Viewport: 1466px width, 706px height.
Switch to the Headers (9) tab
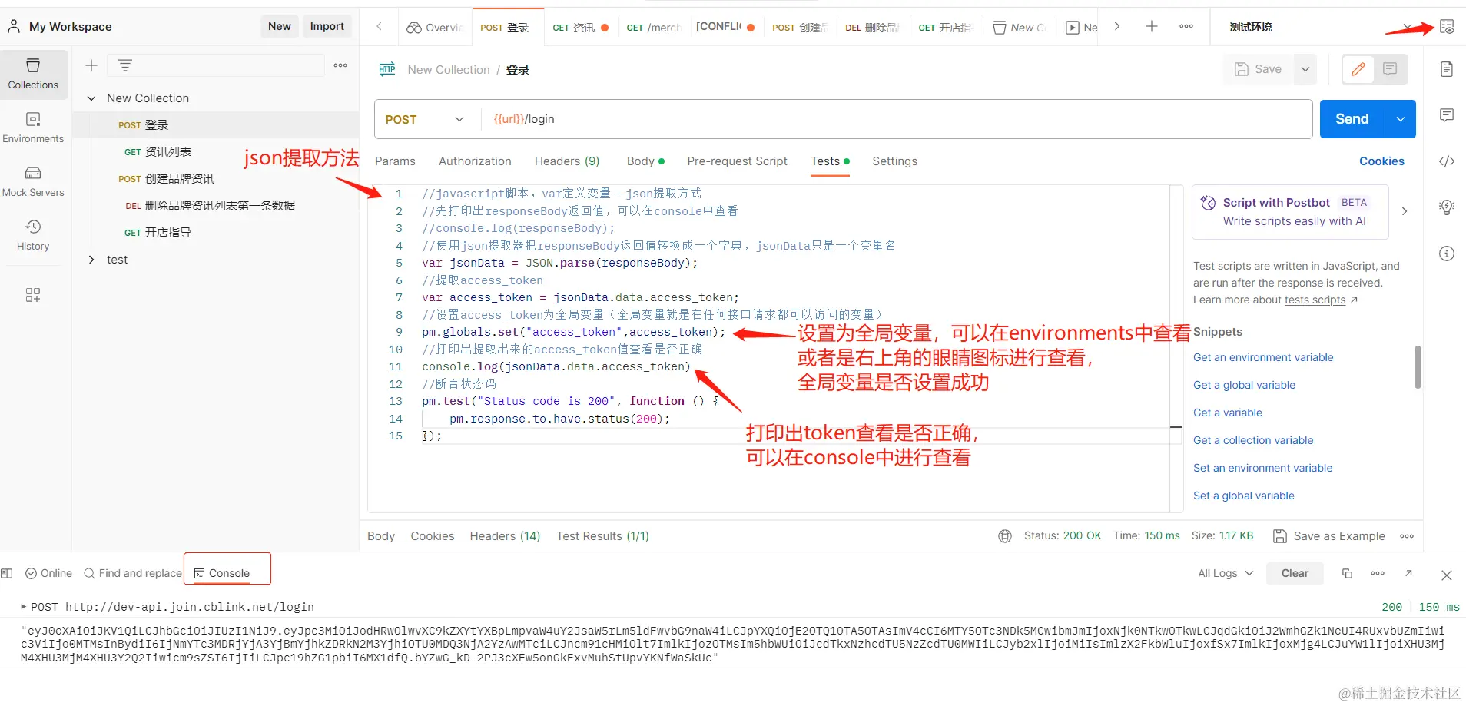567,161
